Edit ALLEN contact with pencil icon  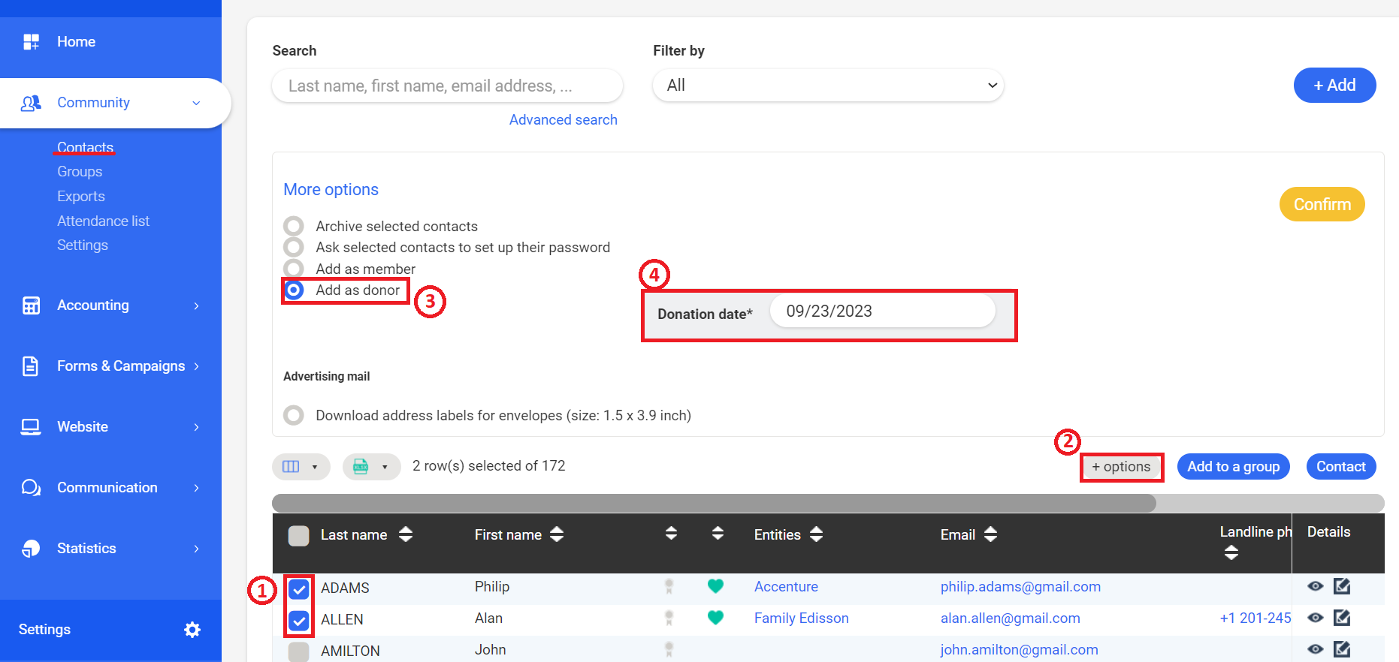pos(1342,618)
